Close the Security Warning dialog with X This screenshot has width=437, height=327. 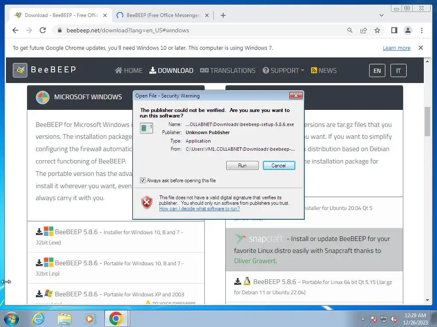296,96
